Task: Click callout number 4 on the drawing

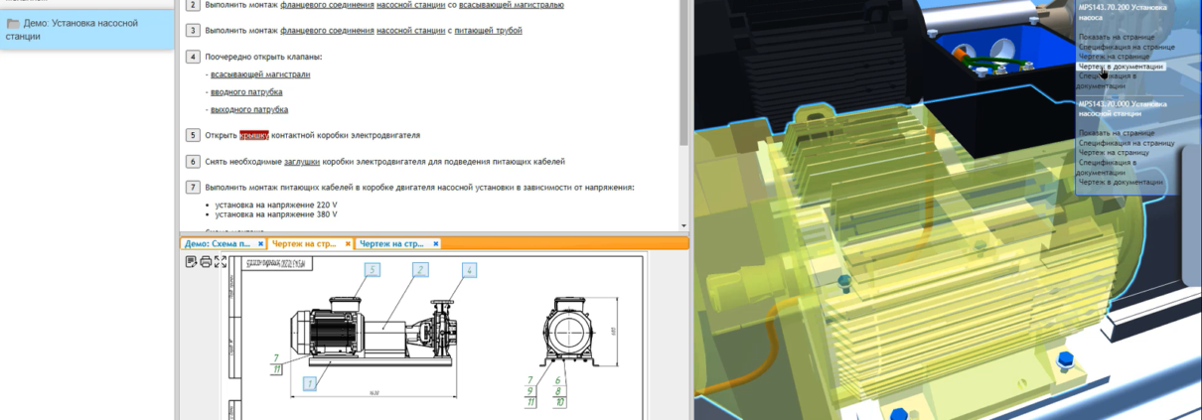Action: (x=469, y=269)
